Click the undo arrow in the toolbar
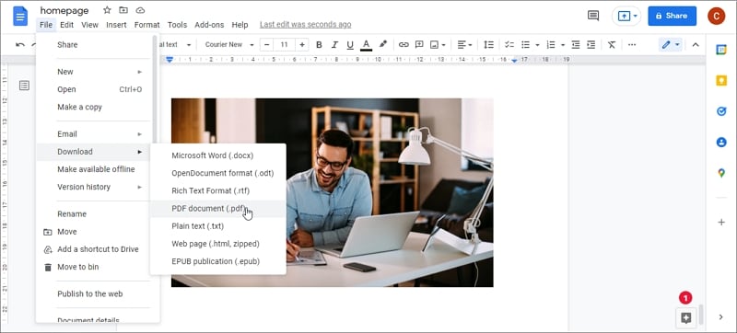The height and width of the screenshot is (333, 737). (x=20, y=45)
